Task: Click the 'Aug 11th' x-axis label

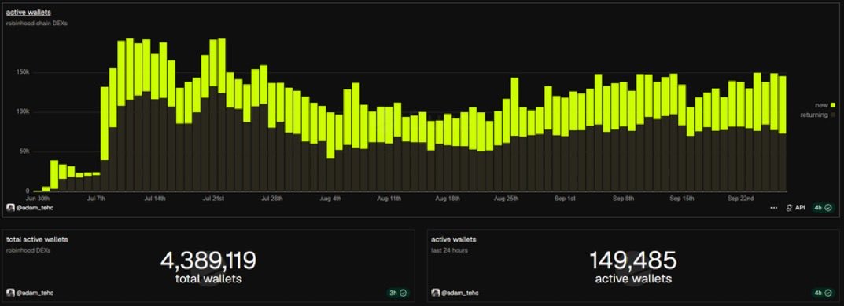Action: tap(389, 198)
